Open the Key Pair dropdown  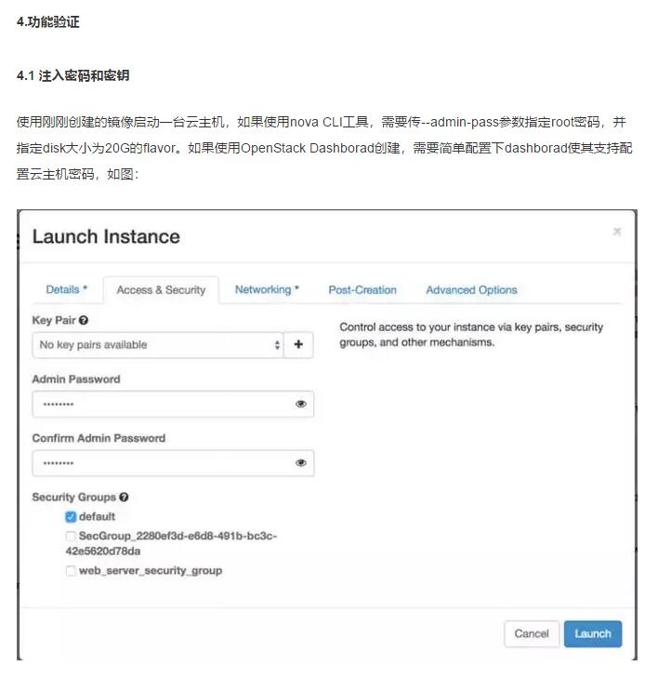coord(158,345)
